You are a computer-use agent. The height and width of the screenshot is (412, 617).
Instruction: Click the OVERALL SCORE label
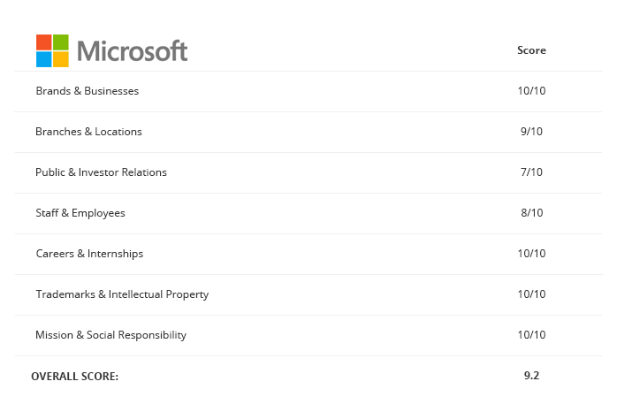click(75, 376)
